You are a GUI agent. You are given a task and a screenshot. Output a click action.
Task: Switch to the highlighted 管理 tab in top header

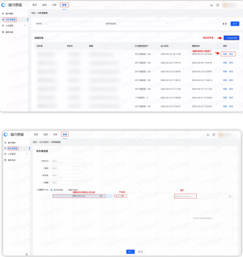pyautogui.click(x=64, y=5)
